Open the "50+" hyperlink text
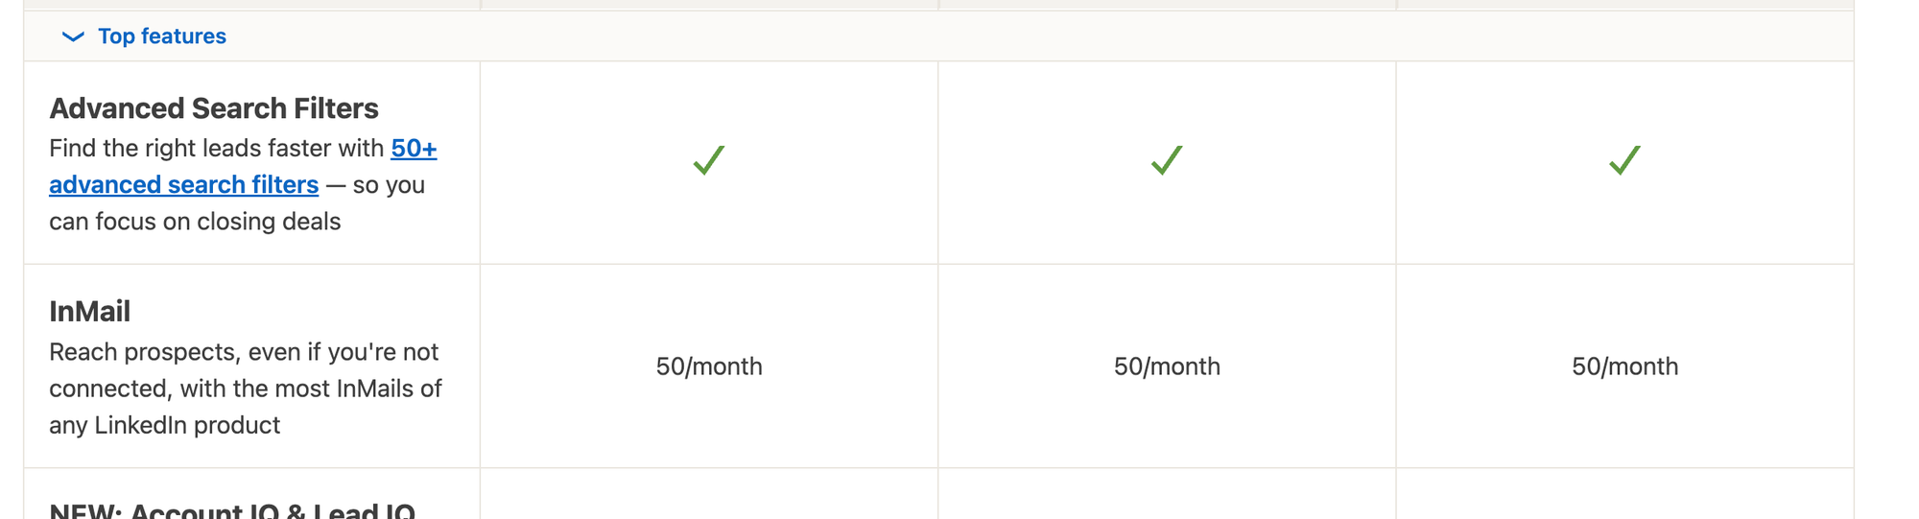The width and height of the screenshot is (1919, 519). coord(414,149)
